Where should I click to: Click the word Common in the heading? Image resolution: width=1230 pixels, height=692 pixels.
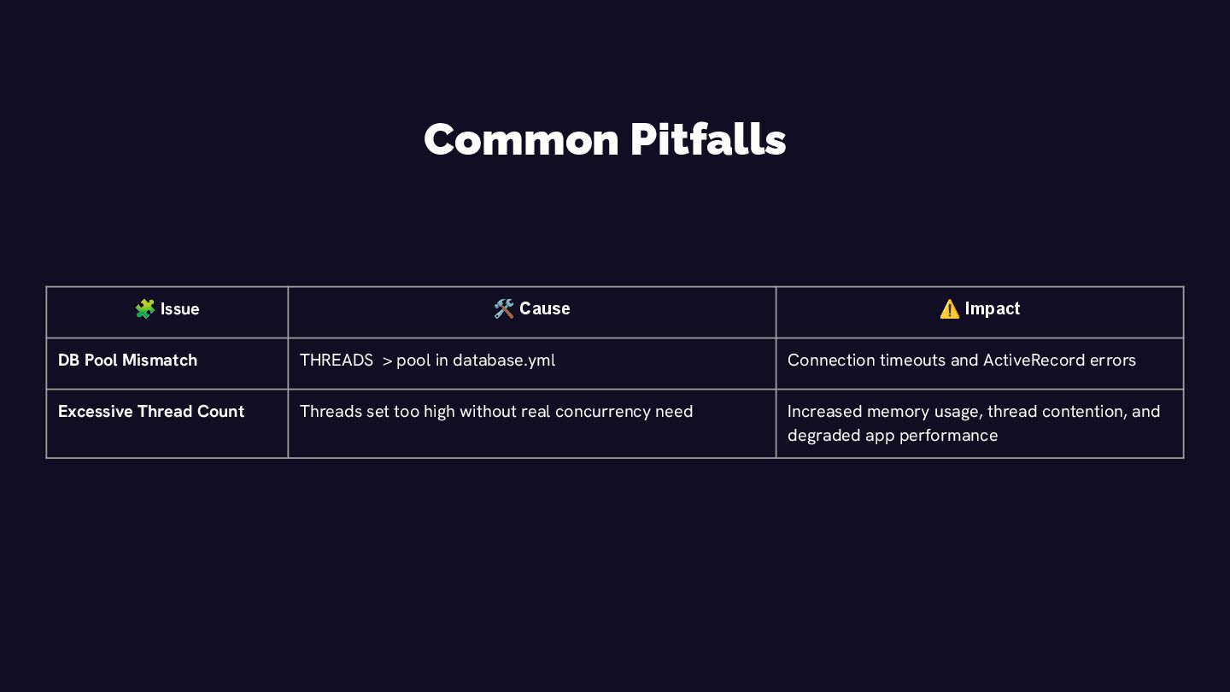pyautogui.click(x=521, y=139)
